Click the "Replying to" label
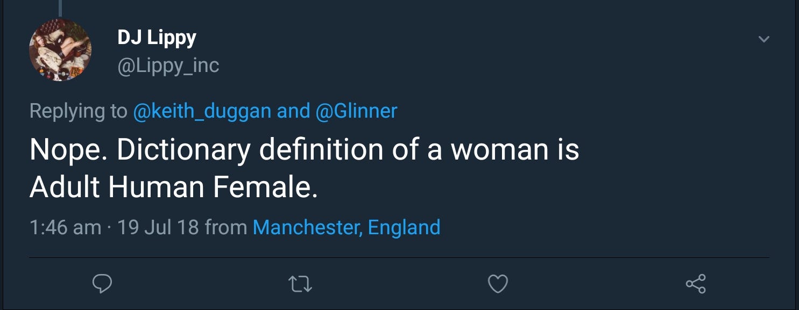799x310 pixels. pos(78,111)
